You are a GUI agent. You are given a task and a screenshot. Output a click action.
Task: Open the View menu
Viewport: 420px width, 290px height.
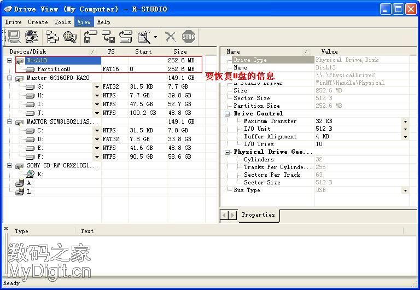tap(84, 22)
